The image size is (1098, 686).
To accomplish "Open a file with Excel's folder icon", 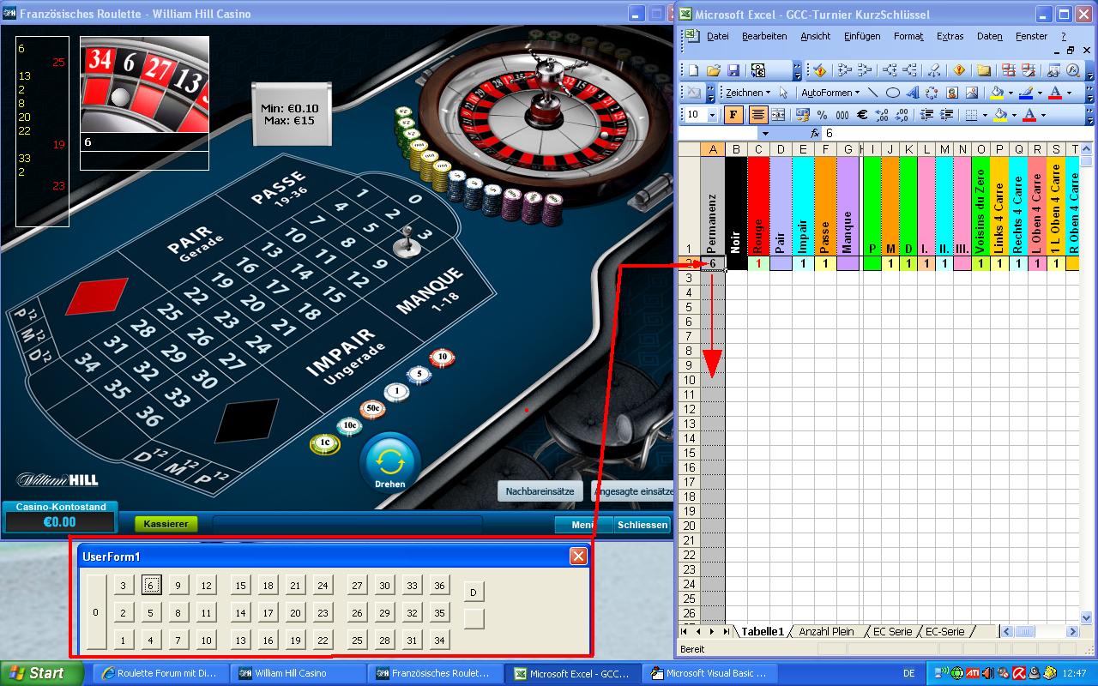I will 714,70.
